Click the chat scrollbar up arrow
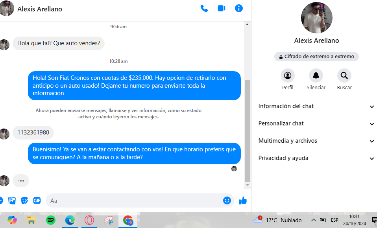Screen dimensions: 377x228 (247, 24)
